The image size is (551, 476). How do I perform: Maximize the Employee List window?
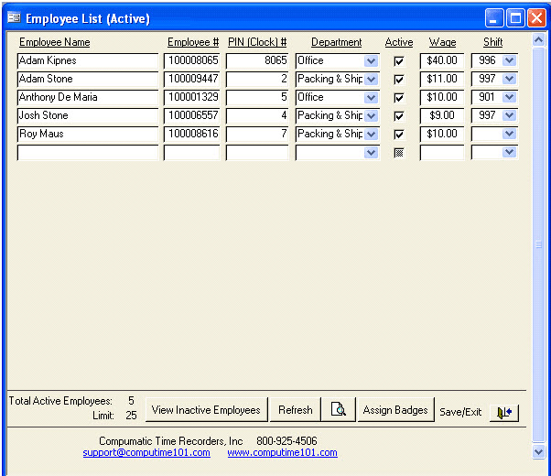coord(516,17)
